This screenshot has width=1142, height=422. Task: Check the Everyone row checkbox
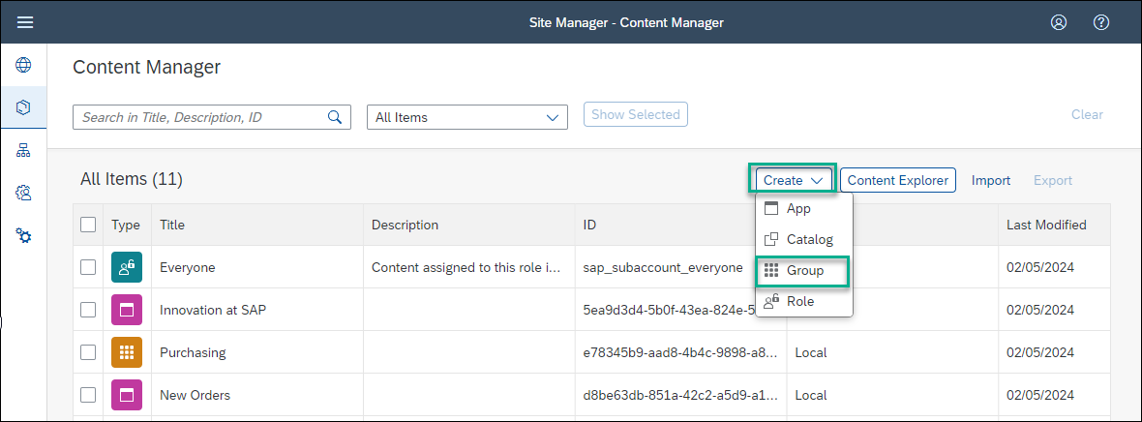pos(88,267)
